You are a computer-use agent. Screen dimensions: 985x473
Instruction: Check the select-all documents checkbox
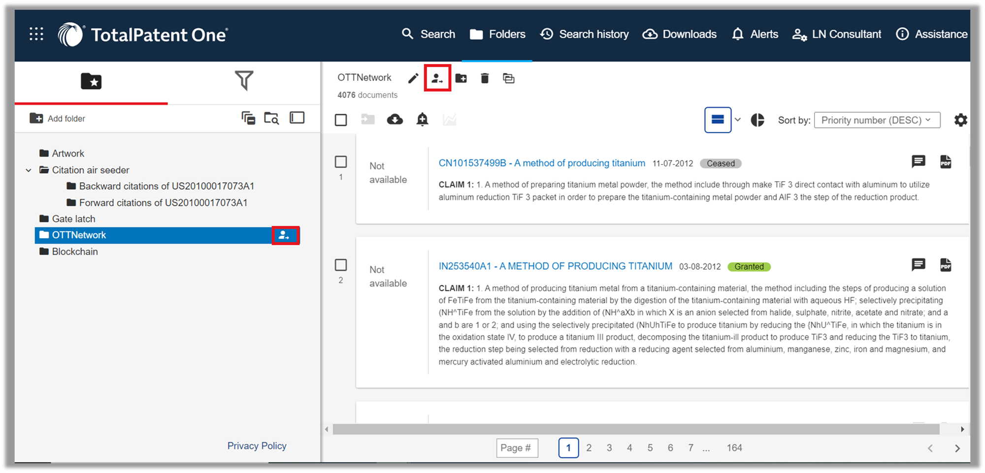click(x=341, y=120)
